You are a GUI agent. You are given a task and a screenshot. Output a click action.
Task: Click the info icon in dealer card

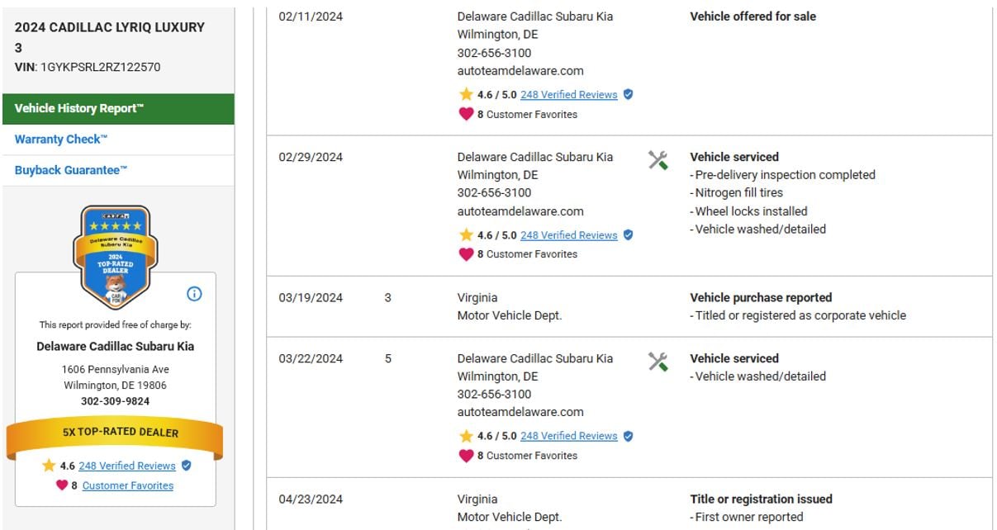point(195,294)
